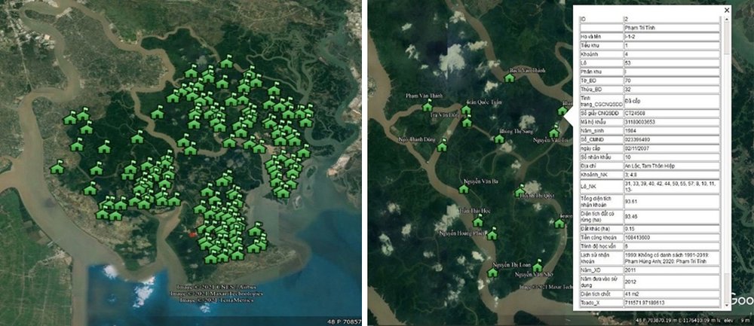Open the Nguyen Hoang Phuc house placemark
The image size is (754, 326).
coord(492,234)
